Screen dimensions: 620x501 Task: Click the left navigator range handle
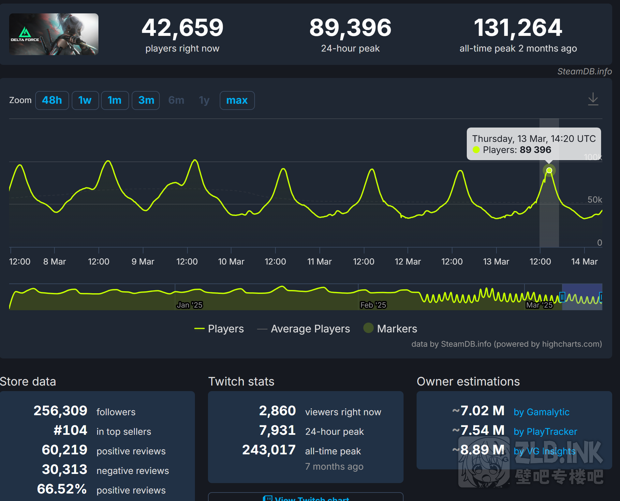click(x=562, y=297)
